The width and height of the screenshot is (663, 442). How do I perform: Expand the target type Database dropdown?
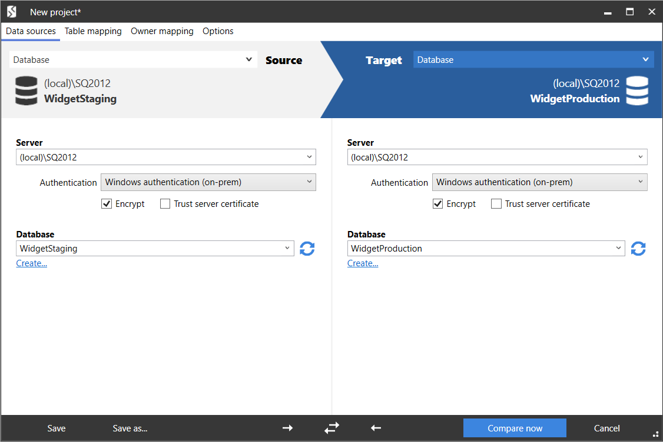pyautogui.click(x=646, y=59)
